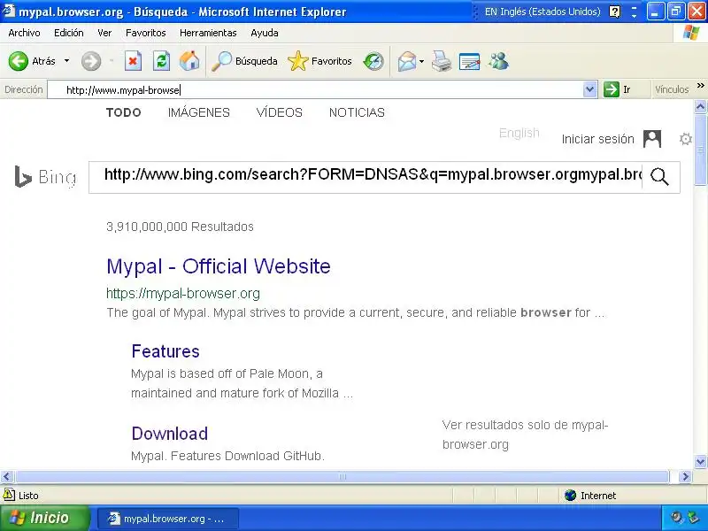Open the Mypal - Official Website result
The width and height of the screenshot is (708, 531).
pyautogui.click(x=219, y=266)
